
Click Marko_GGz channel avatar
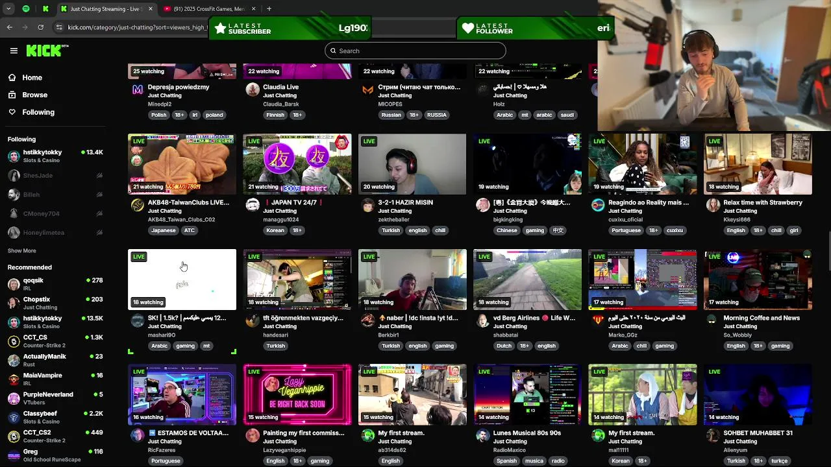[x=598, y=321]
